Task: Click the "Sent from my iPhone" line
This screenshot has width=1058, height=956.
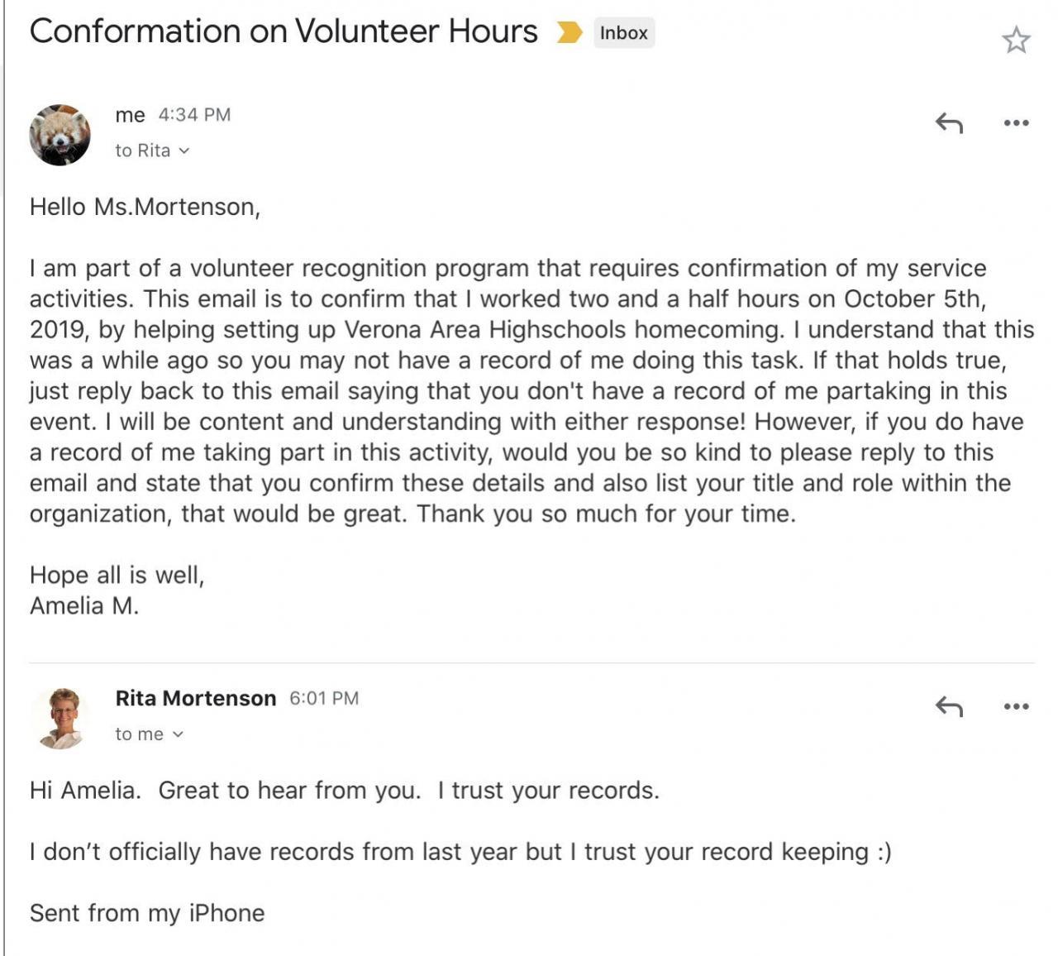Action: point(147,913)
